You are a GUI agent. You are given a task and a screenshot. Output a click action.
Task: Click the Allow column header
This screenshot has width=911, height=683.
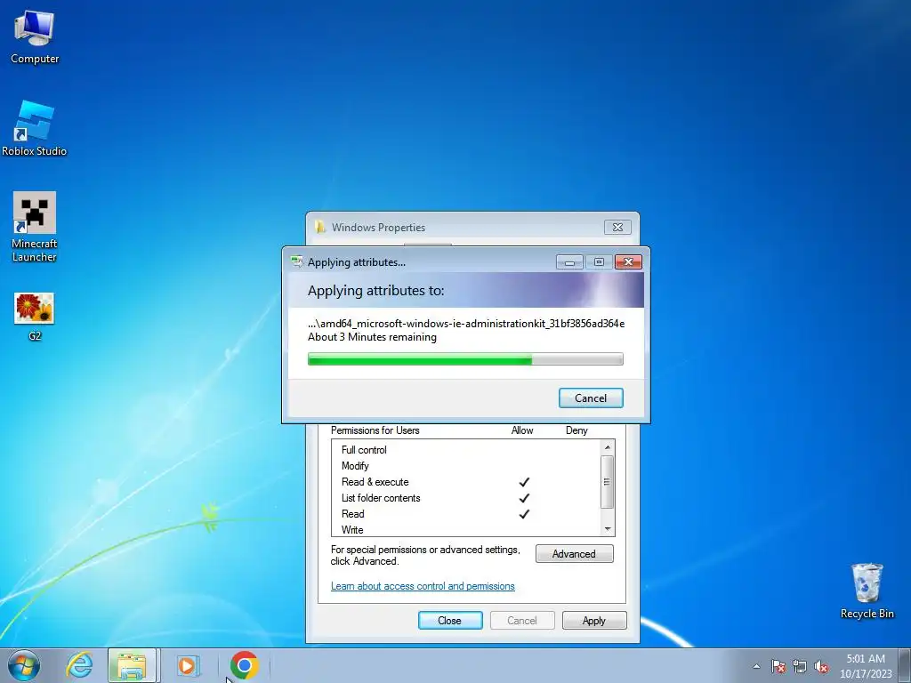tap(522, 430)
